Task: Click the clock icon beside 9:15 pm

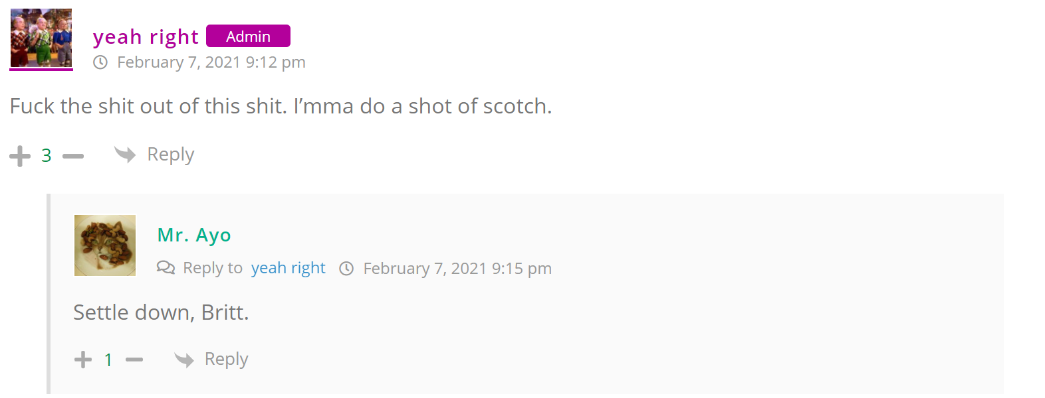Action: (346, 269)
